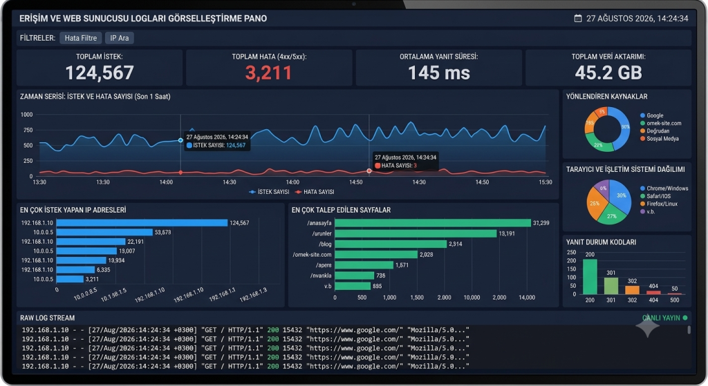Select the top 192.168.1.10 IP bar

click(142, 223)
